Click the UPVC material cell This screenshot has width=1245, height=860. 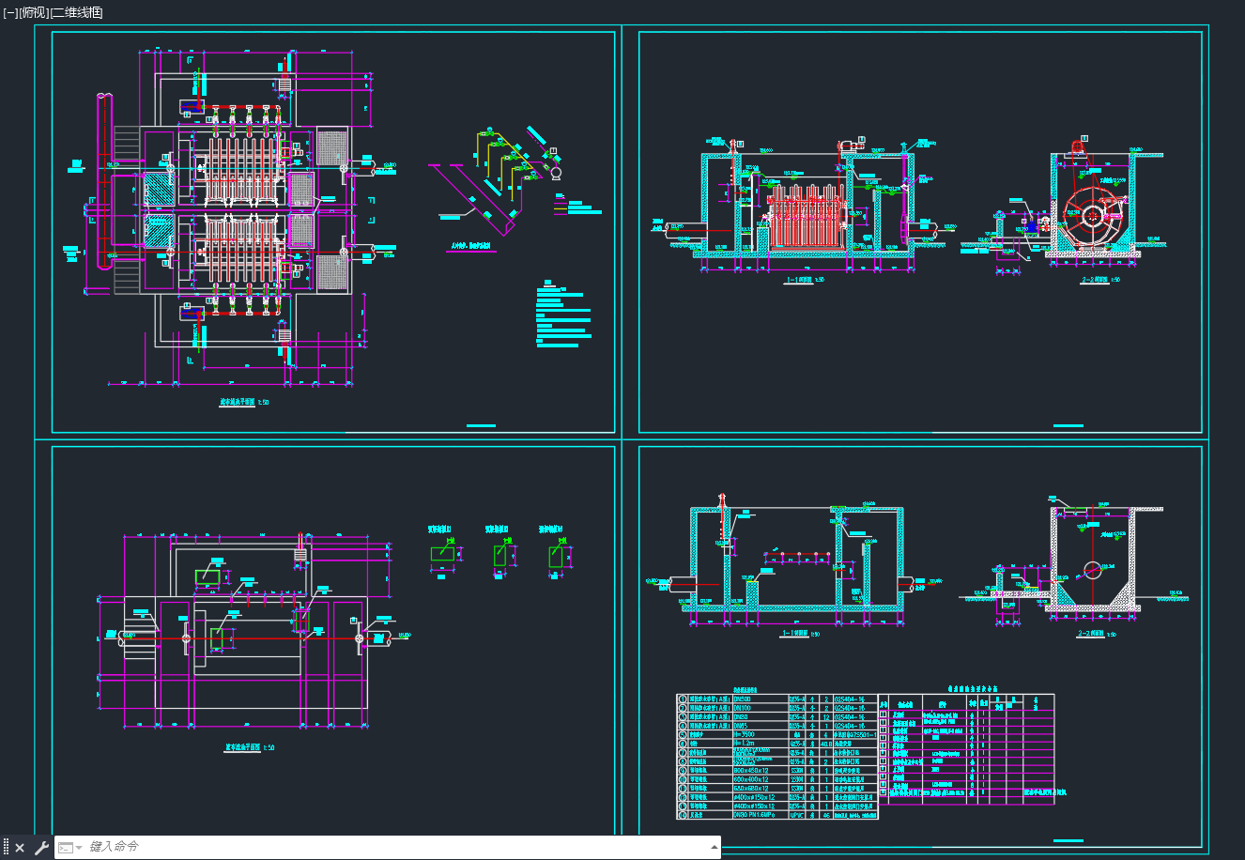pyautogui.click(x=797, y=815)
